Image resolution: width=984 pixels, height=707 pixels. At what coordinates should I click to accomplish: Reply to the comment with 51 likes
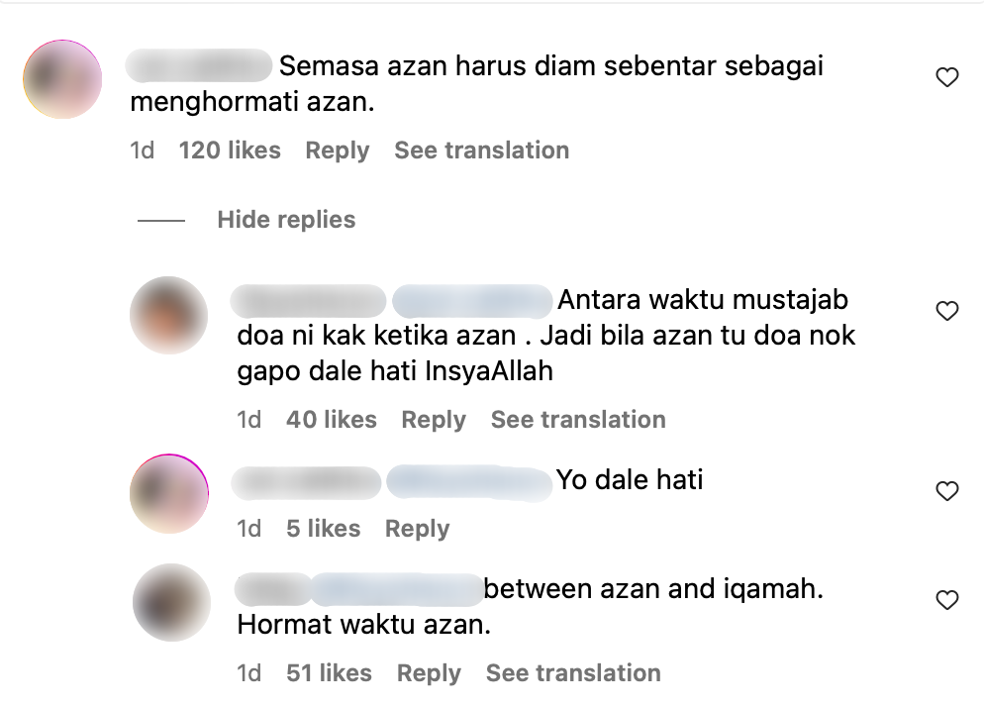click(x=429, y=673)
